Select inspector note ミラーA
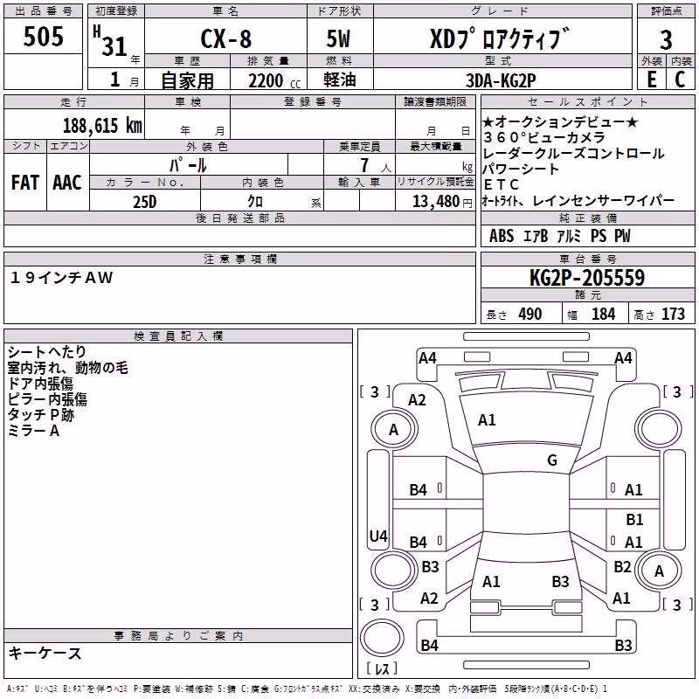 [x=33, y=431]
